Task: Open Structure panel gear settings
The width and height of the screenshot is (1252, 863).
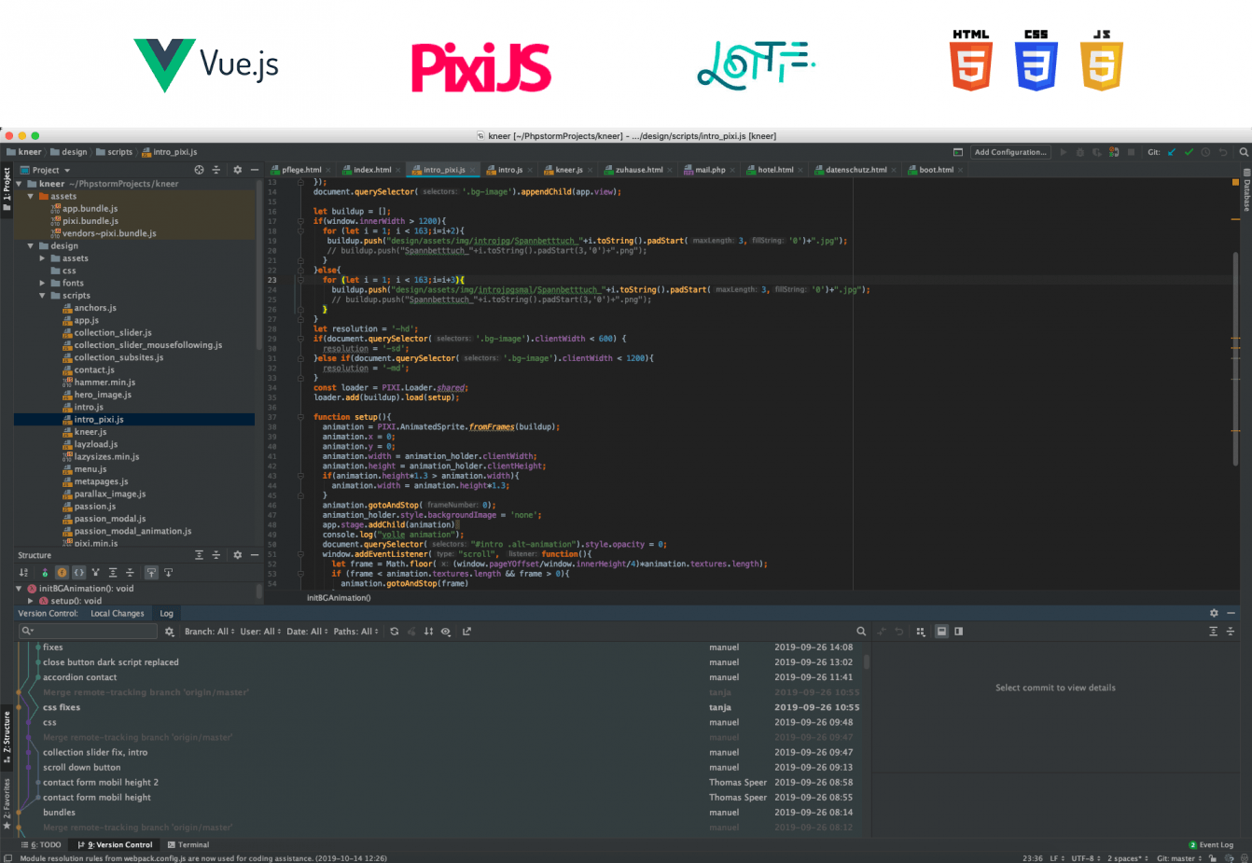Action: pos(237,555)
